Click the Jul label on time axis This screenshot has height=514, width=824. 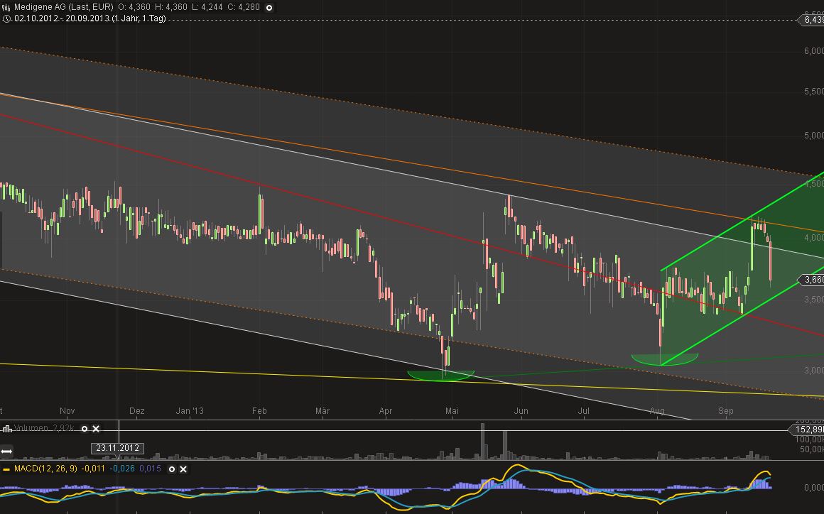pos(584,410)
